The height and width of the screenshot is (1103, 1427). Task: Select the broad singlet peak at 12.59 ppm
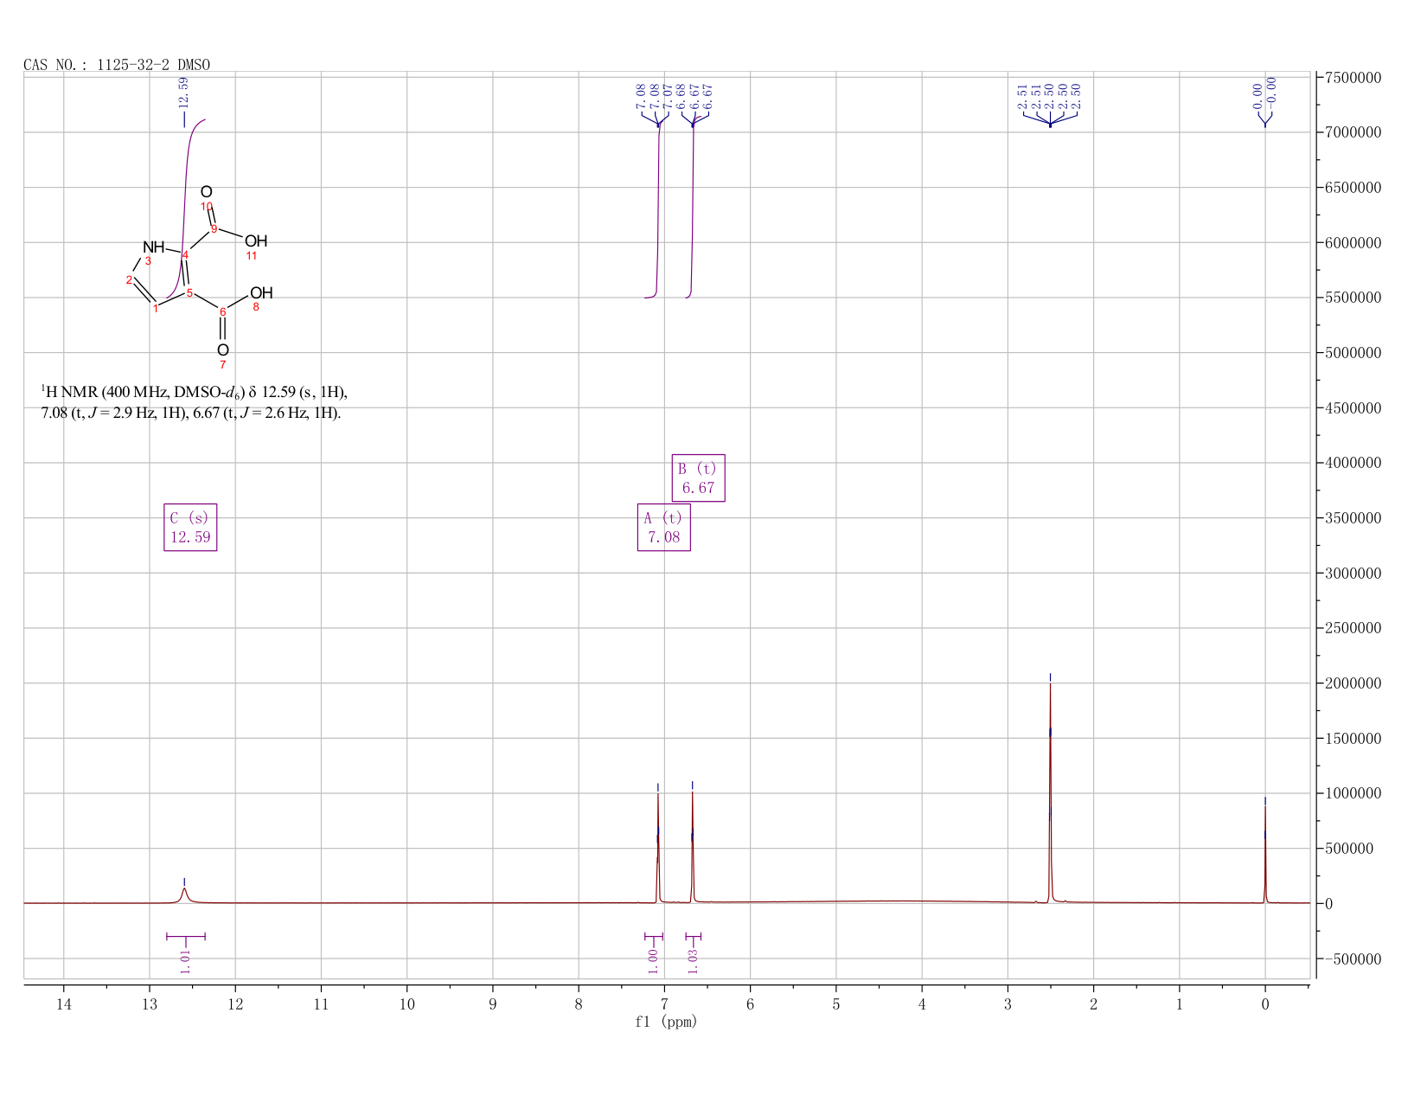click(184, 895)
